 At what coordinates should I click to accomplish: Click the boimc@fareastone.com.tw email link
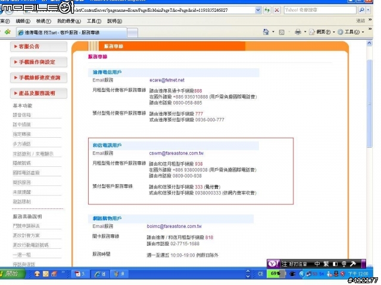[x=174, y=226]
